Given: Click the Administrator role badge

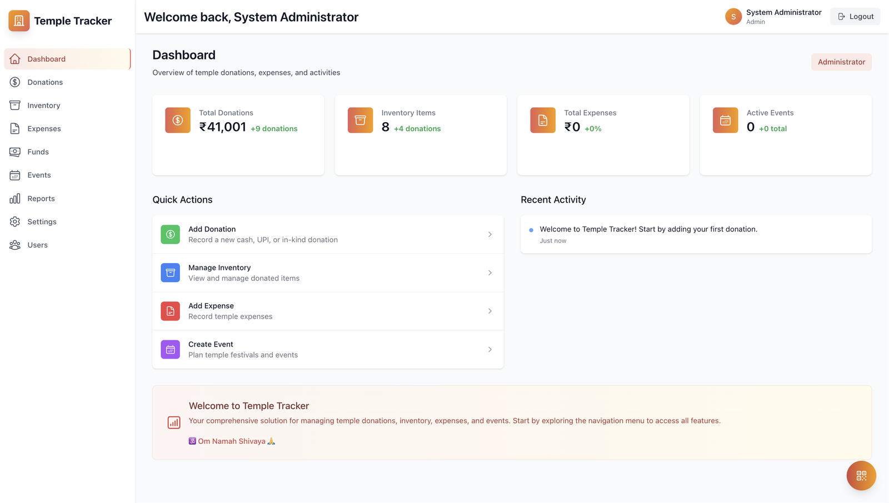Looking at the screenshot, I should point(841,62).
